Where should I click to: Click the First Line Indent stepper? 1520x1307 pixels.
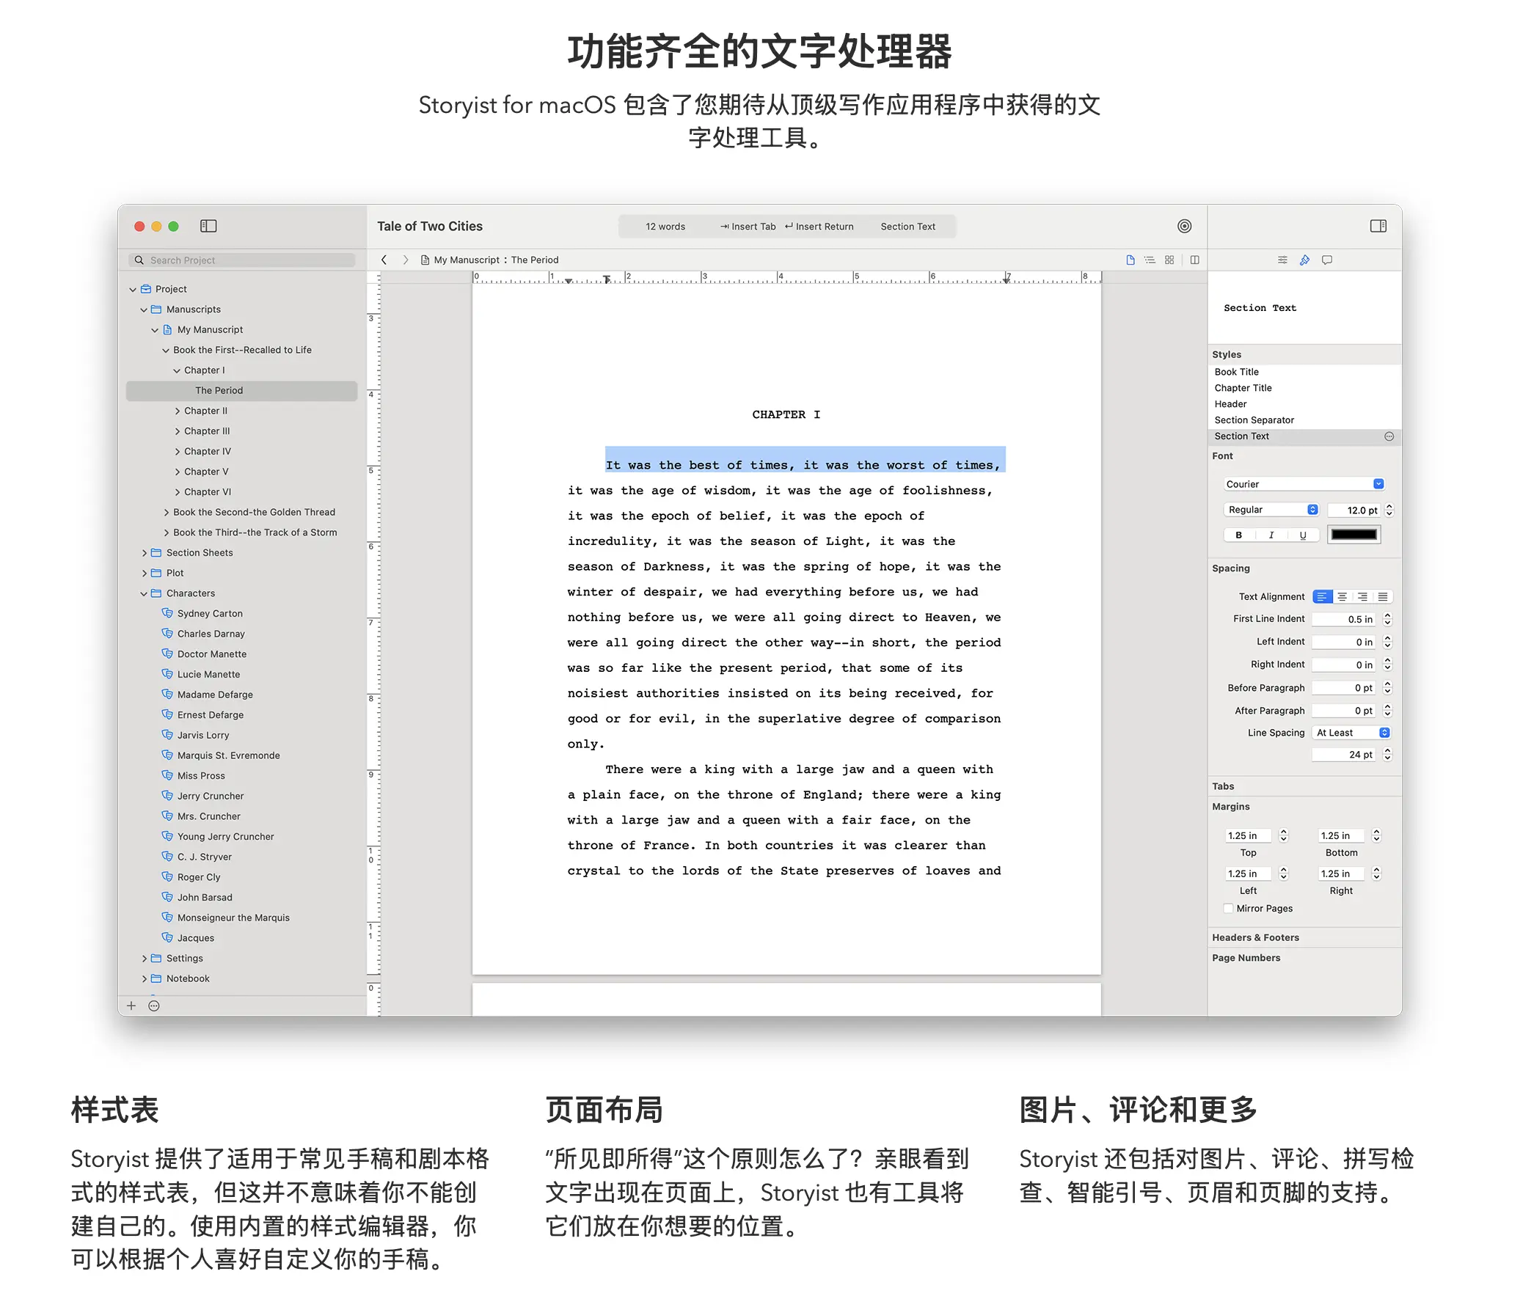coord(1387,619)
